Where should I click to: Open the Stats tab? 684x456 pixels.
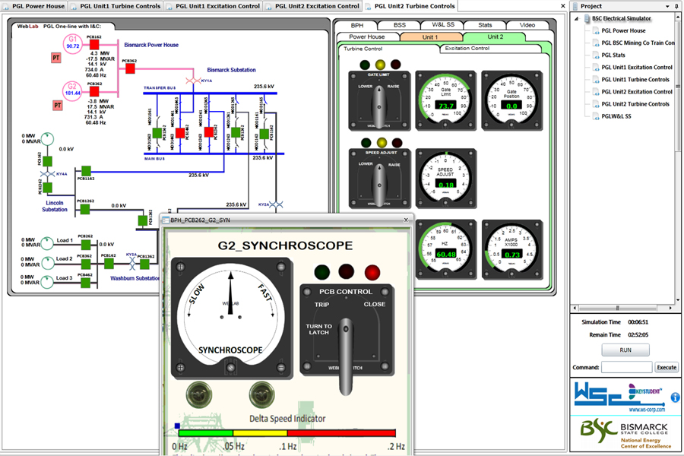(485, 25)
